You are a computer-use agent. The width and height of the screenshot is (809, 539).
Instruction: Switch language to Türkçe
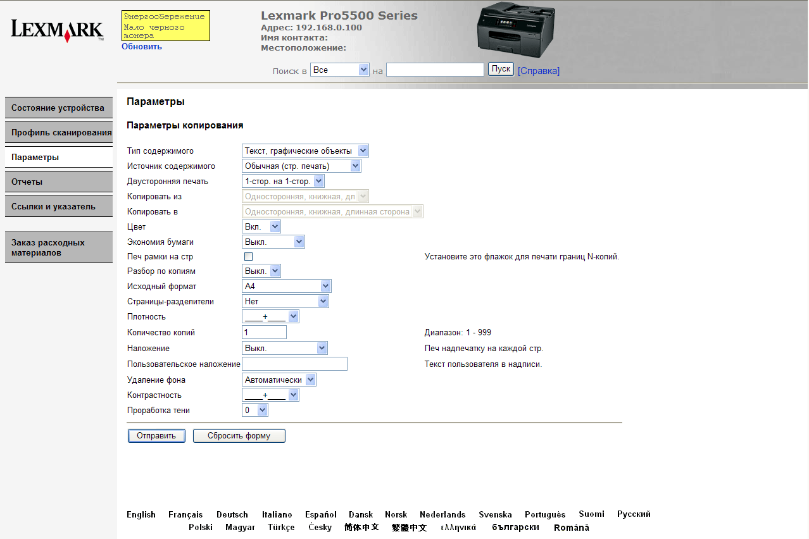click(x=281, y=527)
